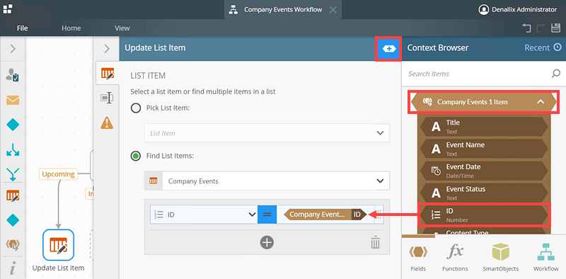This screenshot has width=566, height=279.
Task: Select the Find List Items radio button
Action: [x=136, y=156]
